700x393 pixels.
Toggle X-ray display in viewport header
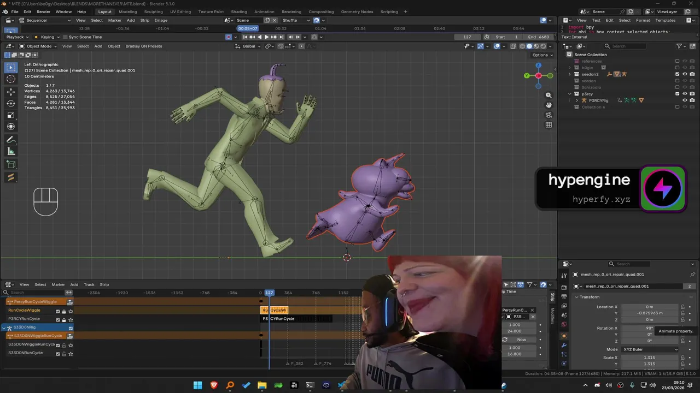513,46
